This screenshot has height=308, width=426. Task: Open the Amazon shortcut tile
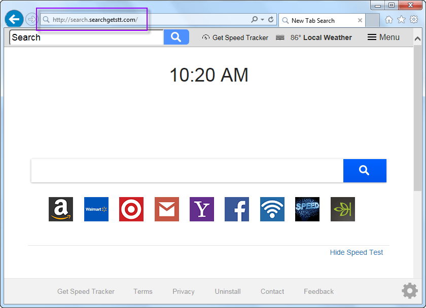click(61, 209)
